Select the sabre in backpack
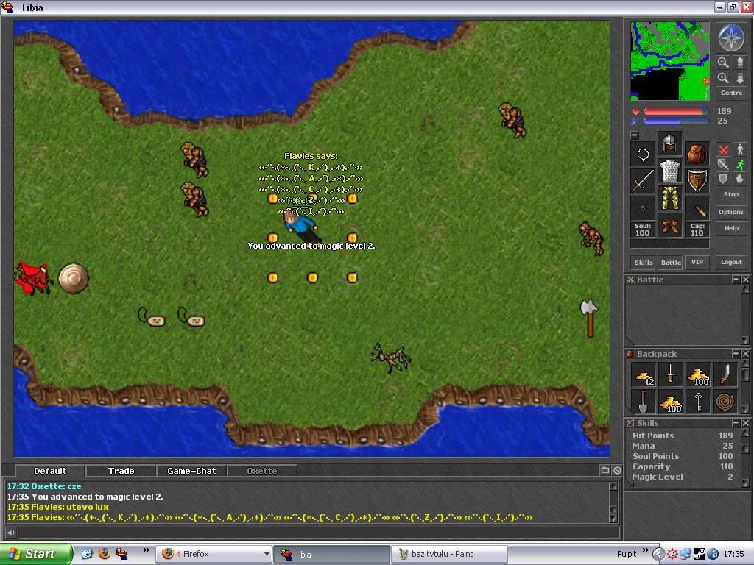The height and width of the screenshot is (565, 754). pyautogui.click(x=725, y=375)
